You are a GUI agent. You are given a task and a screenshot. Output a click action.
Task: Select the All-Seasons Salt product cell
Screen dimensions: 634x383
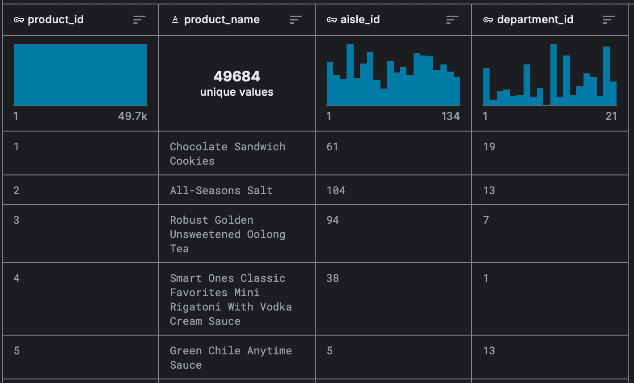click(x=221, y=190)
